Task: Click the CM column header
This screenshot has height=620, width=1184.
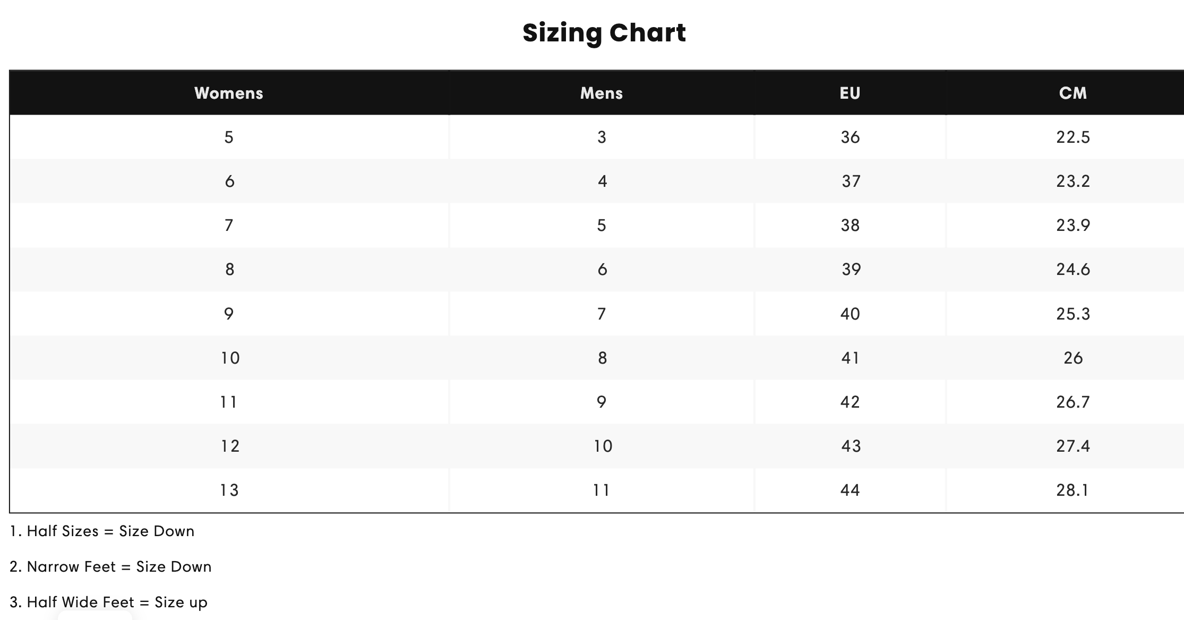Action: click(1073, 93)
